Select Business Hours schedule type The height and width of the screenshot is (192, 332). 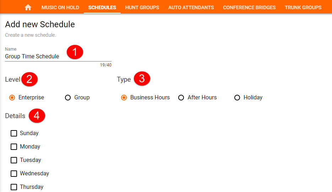coord(124,98)
